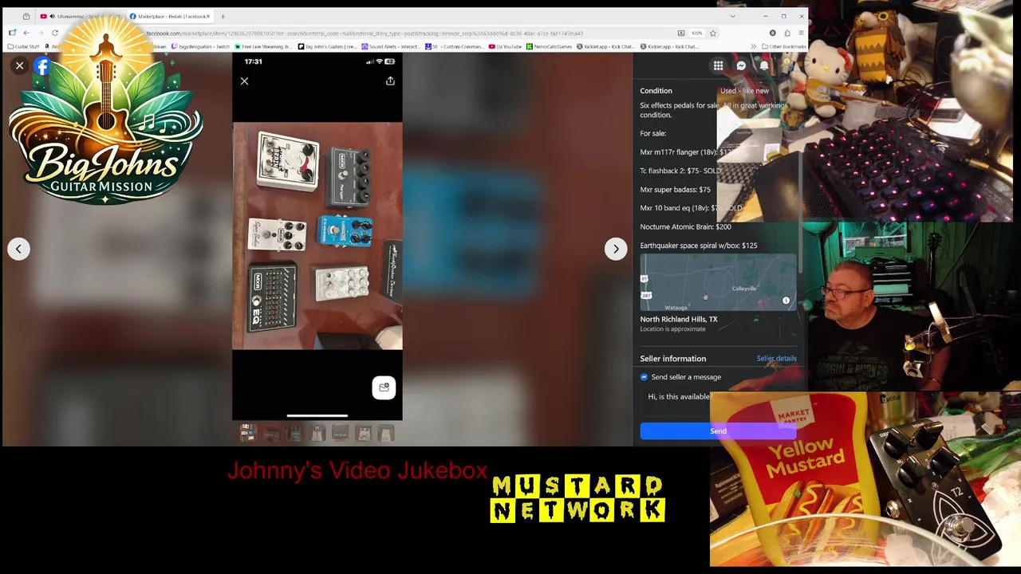Viewport: 1021px width, 574px height.
Task: Open the Sound Alerts bookmark
Action: pyautogui.click(x=389, y=46)
